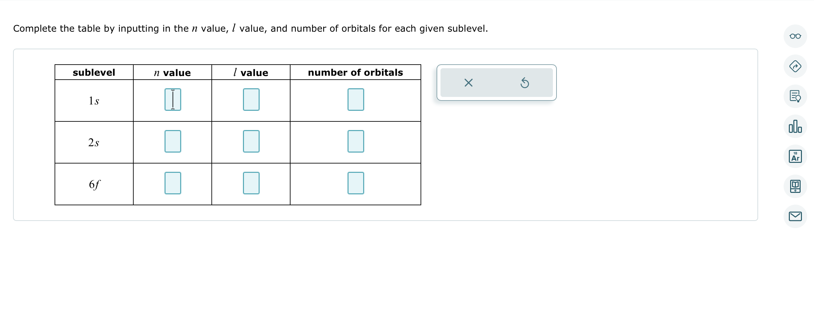Click the skip-question arrow icon

795,66
